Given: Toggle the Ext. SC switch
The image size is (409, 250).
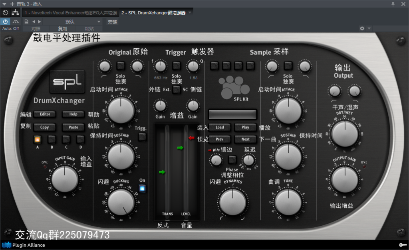Looking at the screenshot, I should pos(177,90).
